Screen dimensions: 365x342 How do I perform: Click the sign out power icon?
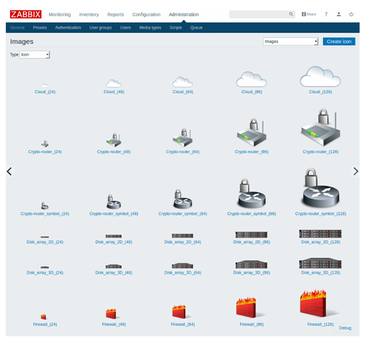pyautogui.click(x=351, y=14)
